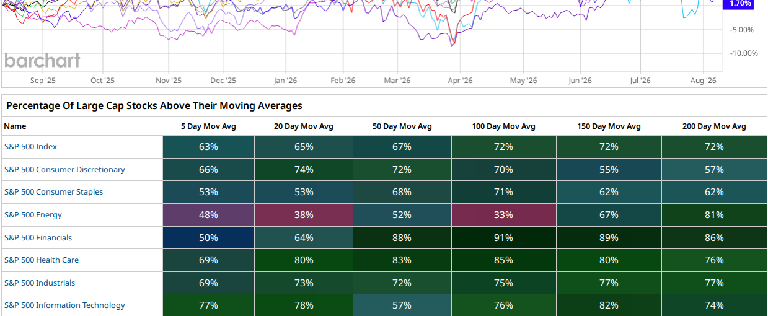
Task: Select Energy 200 Day cell 81%
Action: (x=714, y=215)
